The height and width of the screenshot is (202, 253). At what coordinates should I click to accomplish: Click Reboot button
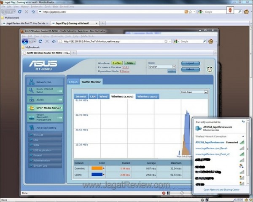(x=191, y=69)
